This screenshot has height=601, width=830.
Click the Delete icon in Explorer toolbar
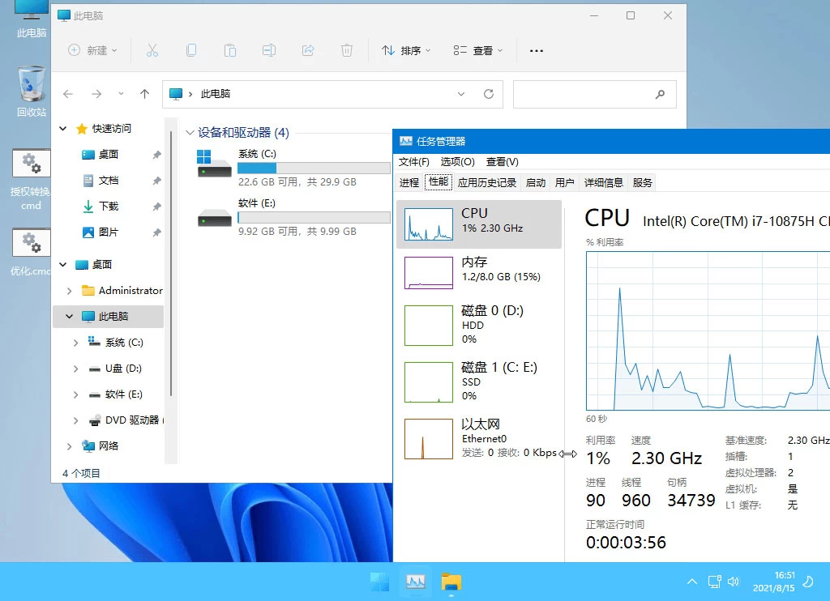pyautogui.click(x=346, y=50)
